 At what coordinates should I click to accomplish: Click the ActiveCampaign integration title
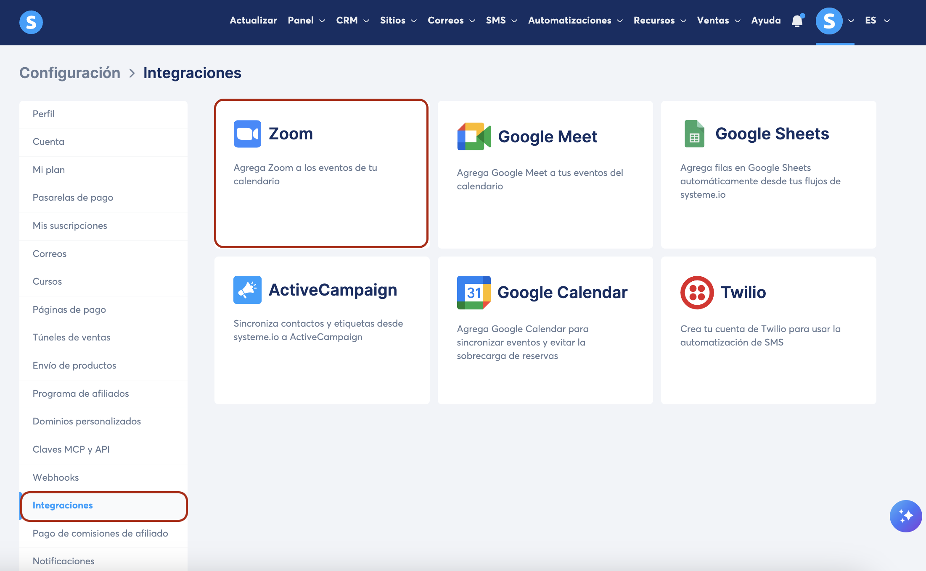pos(333,290)
